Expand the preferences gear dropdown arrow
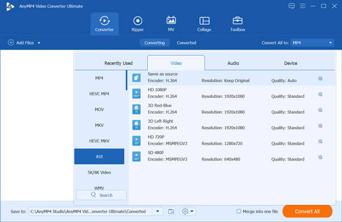Viewport: 342px width, 222px height. click(x=192, y=211)
